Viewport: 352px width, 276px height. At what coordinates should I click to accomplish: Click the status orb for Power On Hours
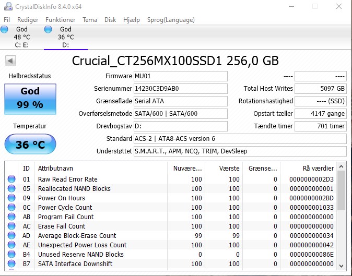click(x=11, y=198)
